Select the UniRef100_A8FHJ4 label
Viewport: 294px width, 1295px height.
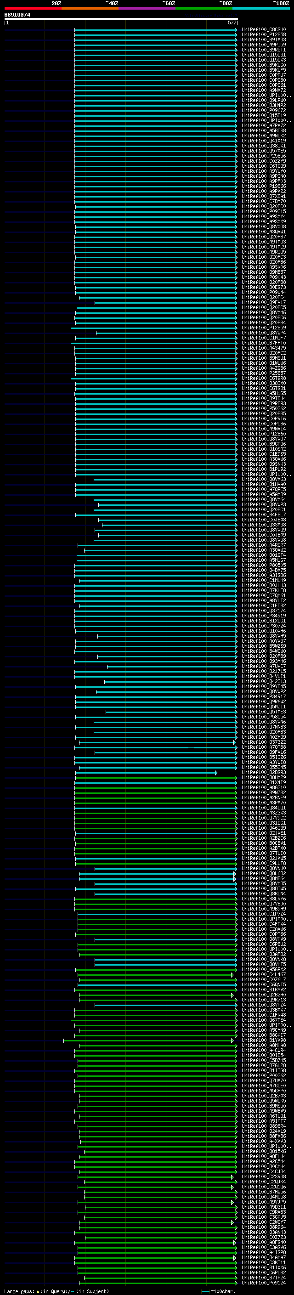click(x=263, y=1156)
